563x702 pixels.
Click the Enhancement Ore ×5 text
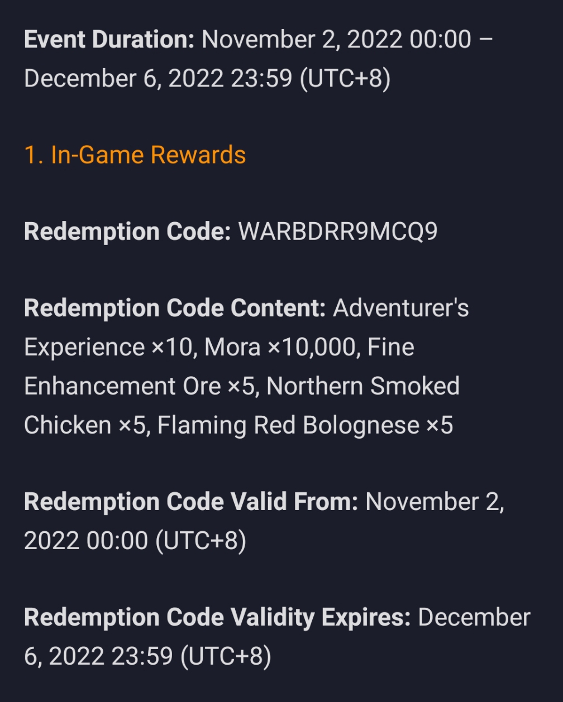[140, 386]
